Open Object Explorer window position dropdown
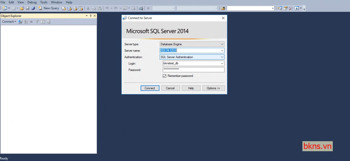This screenshot has height=161, width=350. click(x=87, y=16)
